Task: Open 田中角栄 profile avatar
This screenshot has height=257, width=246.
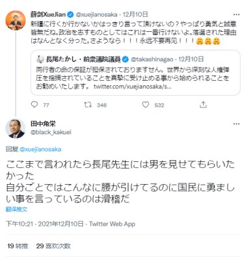Action: tap(16, 128)
